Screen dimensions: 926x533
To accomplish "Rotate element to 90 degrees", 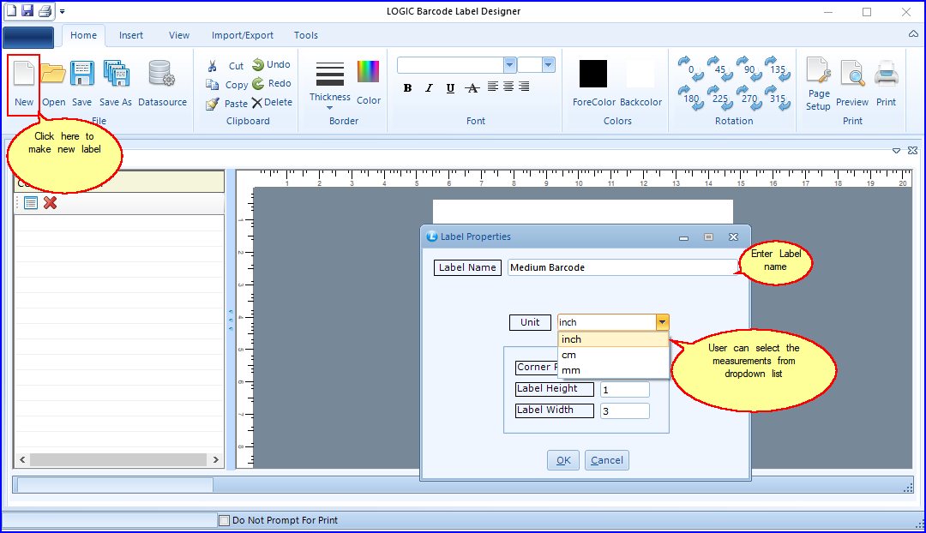I will tap(749, 69).
